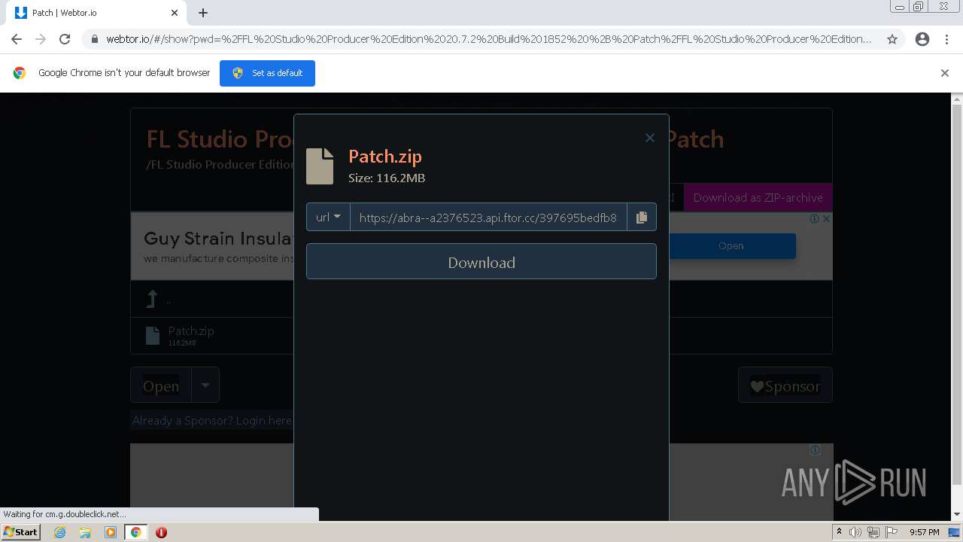Close the Guy Strain ad with X
The width and height of the screenshot is (963, 542).
pyautogui.click(x=826, y=218)
